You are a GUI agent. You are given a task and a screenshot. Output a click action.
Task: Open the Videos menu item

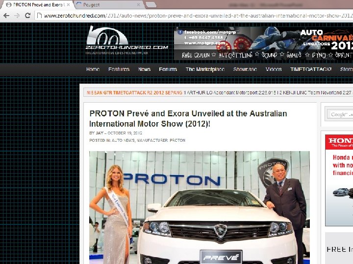274,69
